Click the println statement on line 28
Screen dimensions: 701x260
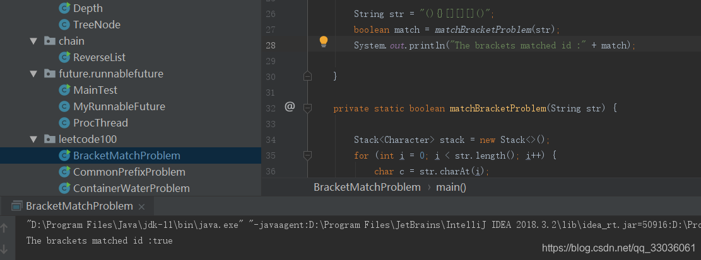click(x=495, y=45)
